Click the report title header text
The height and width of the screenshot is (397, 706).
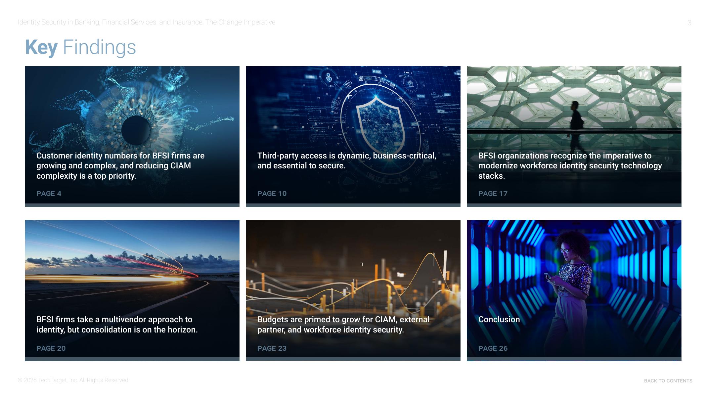coord(146,22)
